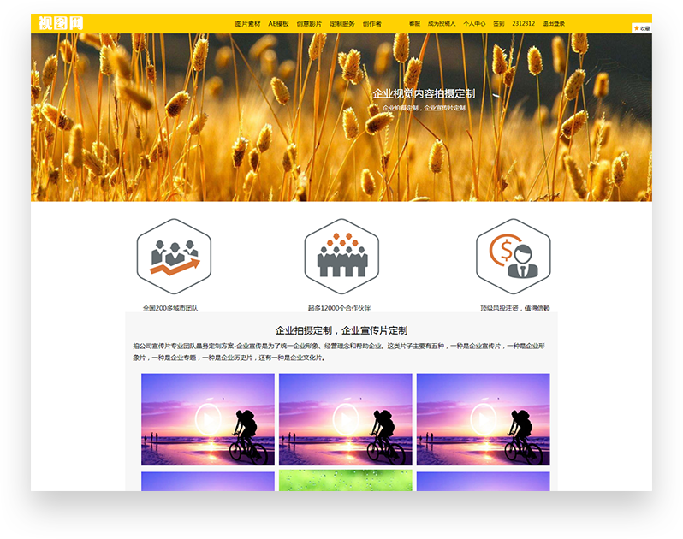Click the 顶级风投注资，值得信赖 caption
Screen dimensions: 683x539
(515, 308)
